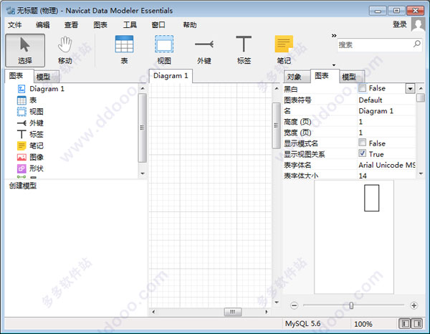430x334 pixels.
Task: Select 外键 item in left list
Action: coord(30,123)
